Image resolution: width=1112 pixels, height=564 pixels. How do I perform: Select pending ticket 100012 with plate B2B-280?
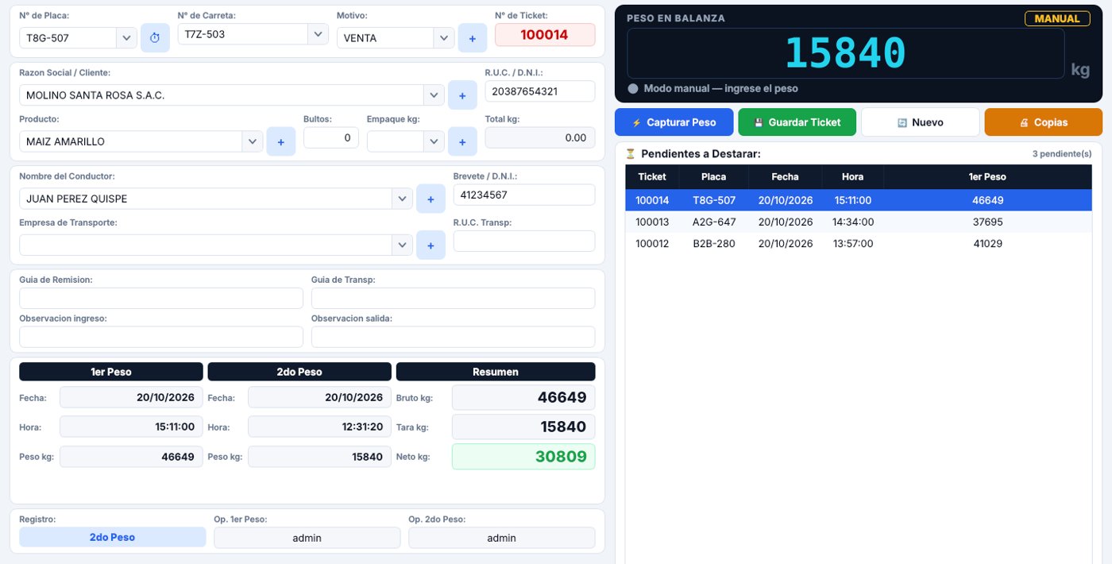click(x=863, y=244)
